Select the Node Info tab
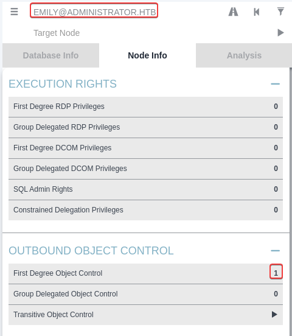 tap(147, 55)
